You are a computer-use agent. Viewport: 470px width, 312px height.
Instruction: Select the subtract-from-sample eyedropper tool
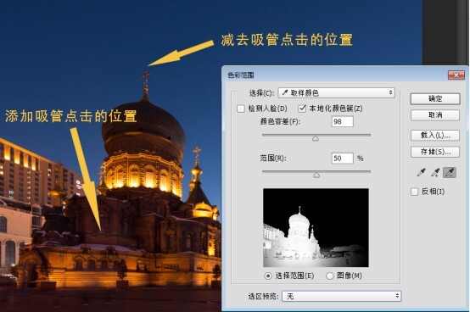pos(450,172)
